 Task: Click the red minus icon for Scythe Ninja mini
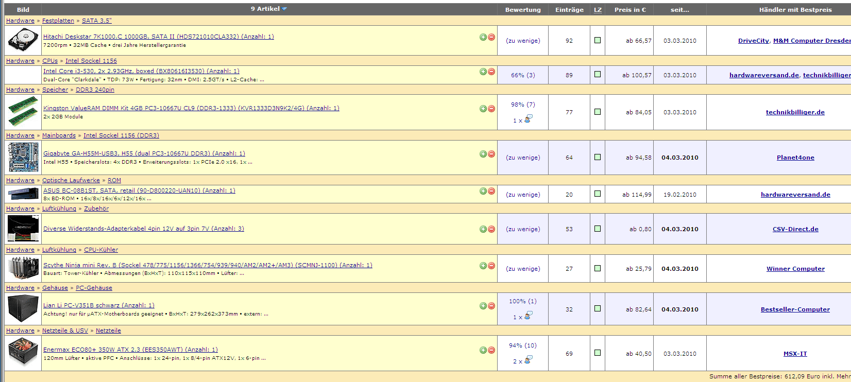click(x=491, y=266)
